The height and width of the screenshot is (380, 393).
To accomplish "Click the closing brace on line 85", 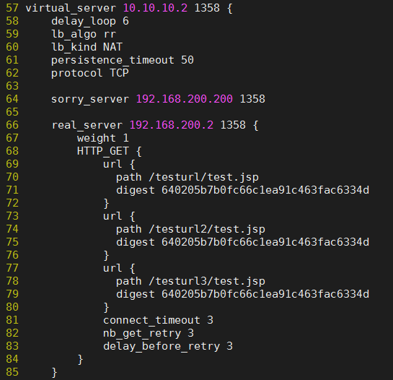I will (x=54, y=372).
